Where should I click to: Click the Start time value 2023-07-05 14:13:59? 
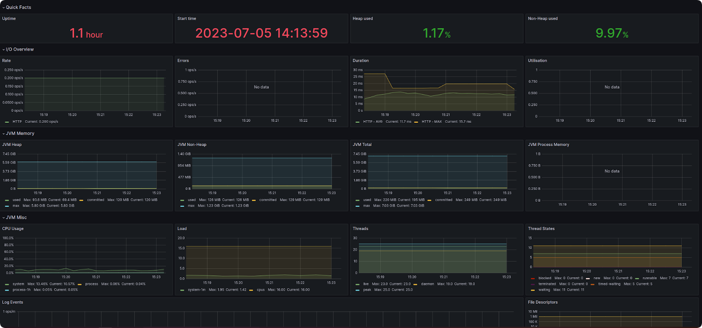click(261, 33)
